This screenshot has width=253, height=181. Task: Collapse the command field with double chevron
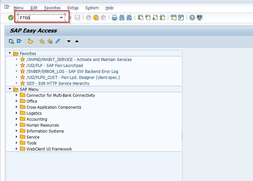(x=70, y=18)
